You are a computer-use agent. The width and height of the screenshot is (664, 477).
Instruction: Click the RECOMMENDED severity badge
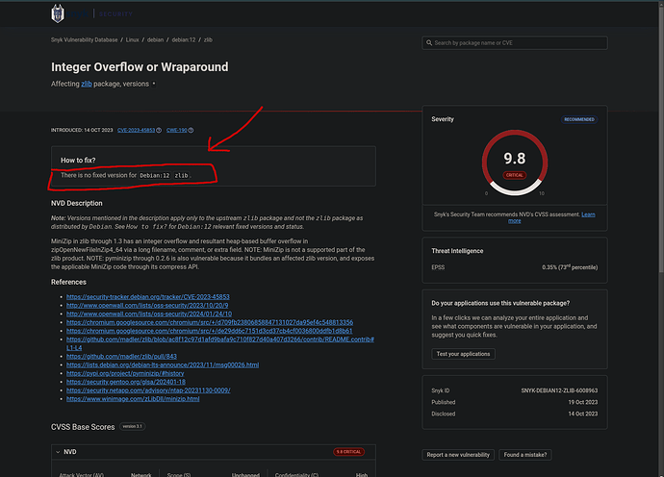(x=579, y=119)
